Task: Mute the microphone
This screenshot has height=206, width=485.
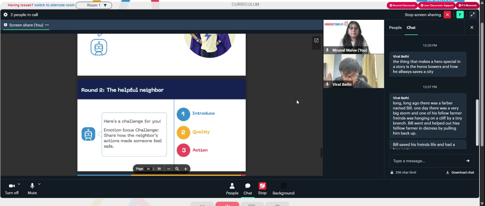Action: pyautogui.click(x=32, y=189)
